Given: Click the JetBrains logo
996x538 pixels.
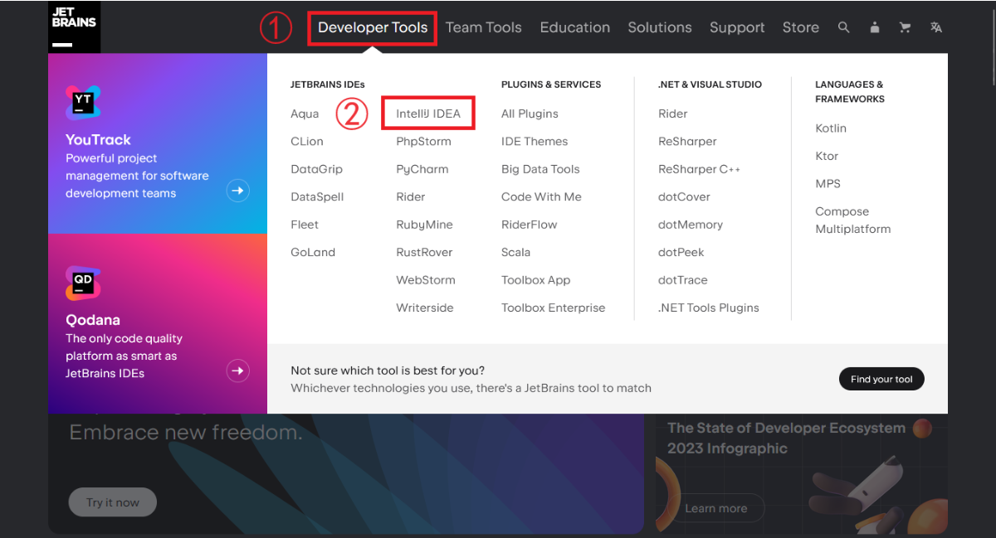Looking at the screenshot, I should [74, 27].
